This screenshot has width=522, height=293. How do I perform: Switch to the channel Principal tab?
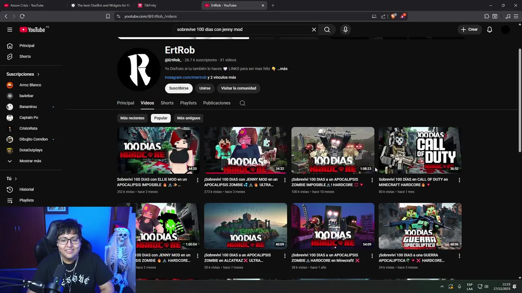point(126,103)
